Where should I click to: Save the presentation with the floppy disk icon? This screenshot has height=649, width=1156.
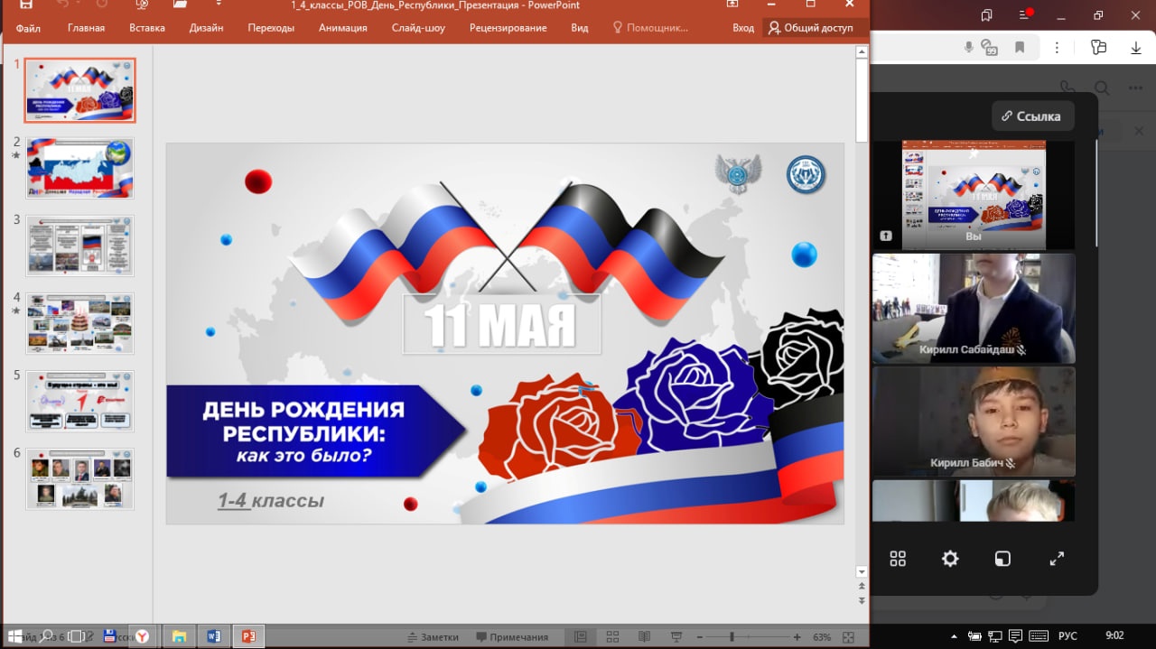point(26,5)
